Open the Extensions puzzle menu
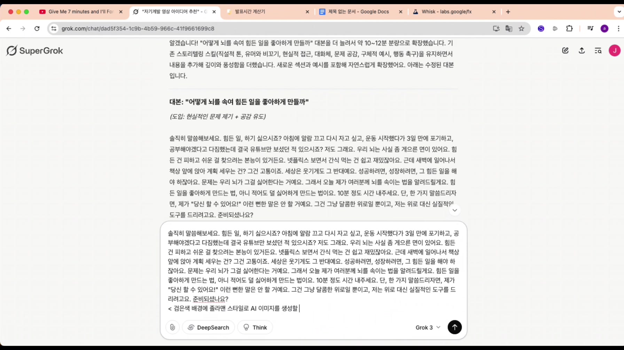This screenshot has width=624, height=350. [x=569, y=29]
